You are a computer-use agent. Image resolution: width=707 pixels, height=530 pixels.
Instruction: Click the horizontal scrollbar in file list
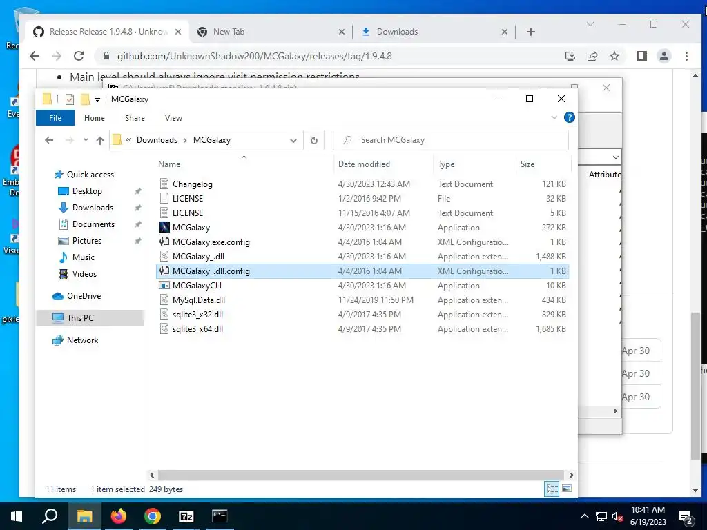(361, 475)
